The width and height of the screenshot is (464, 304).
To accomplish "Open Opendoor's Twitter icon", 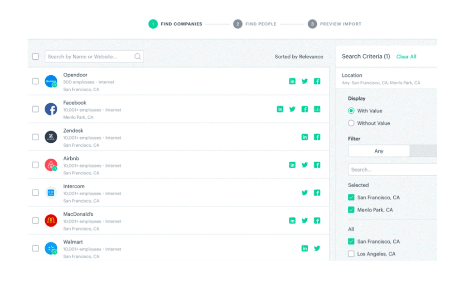I will tap(304, 82).
